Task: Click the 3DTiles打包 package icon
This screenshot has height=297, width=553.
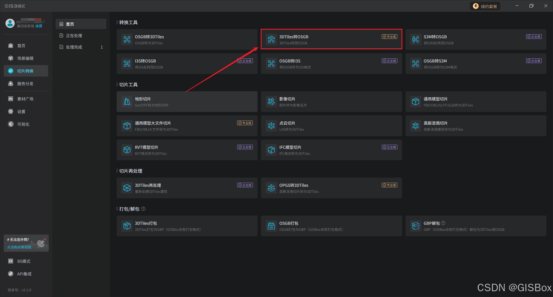Action: click(x=127, y=226)
